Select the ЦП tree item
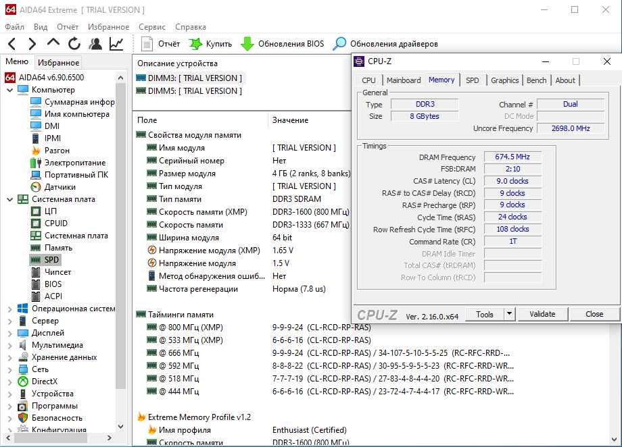Viewport: 622px width, 447px height. pos(51,211)
